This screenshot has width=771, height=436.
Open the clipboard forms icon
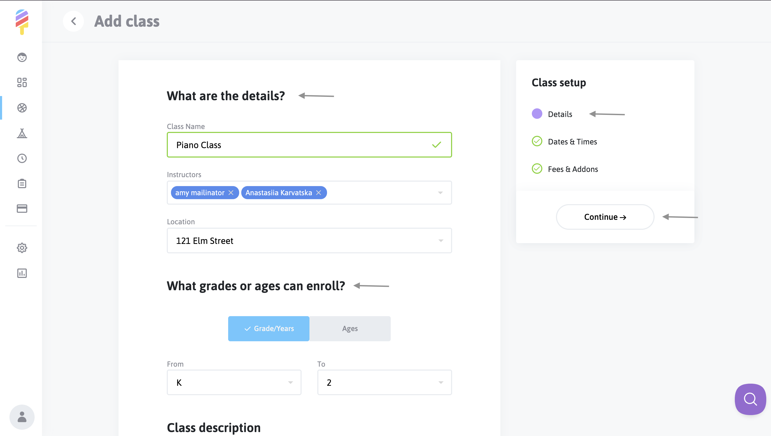[x=22, y=183]
